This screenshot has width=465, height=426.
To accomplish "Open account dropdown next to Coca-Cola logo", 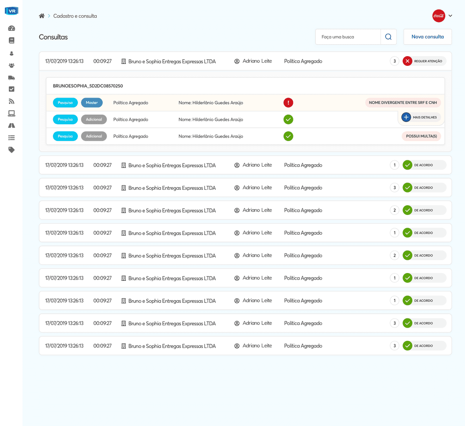I will (450, 16).
